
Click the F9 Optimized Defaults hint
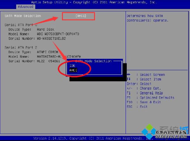(151, 97)
